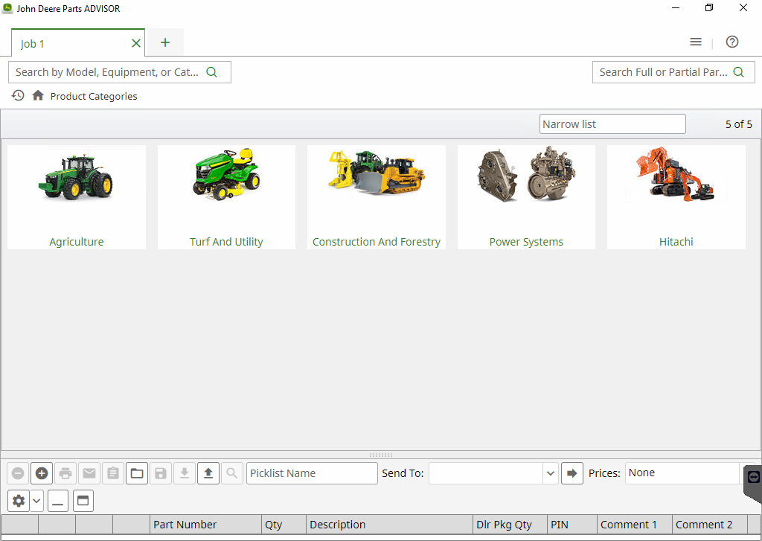Click search magnifier in model search box

point(212,72)
